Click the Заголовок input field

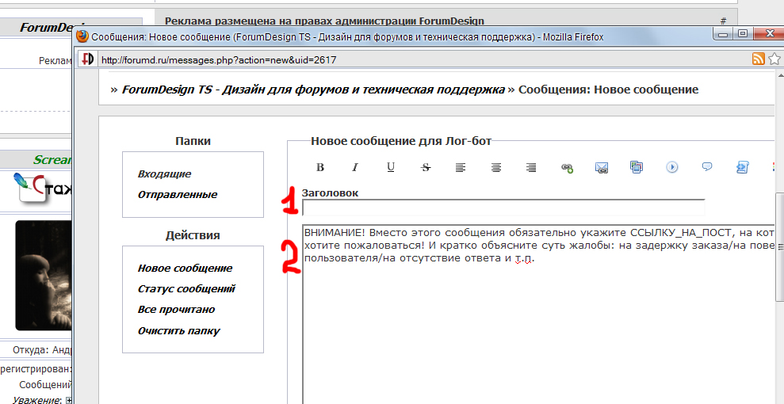coord(503,208)
